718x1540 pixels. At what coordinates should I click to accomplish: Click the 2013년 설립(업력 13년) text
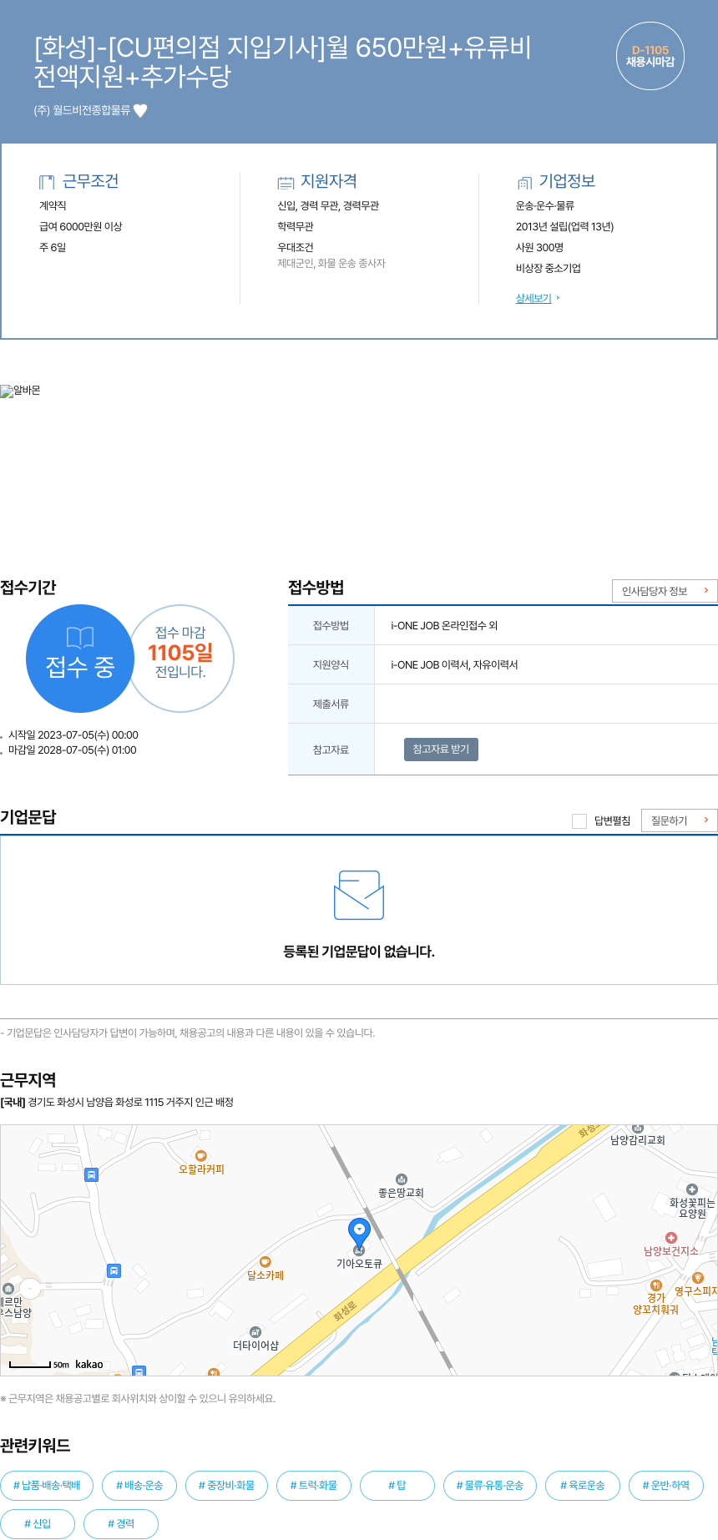point(564,226)
